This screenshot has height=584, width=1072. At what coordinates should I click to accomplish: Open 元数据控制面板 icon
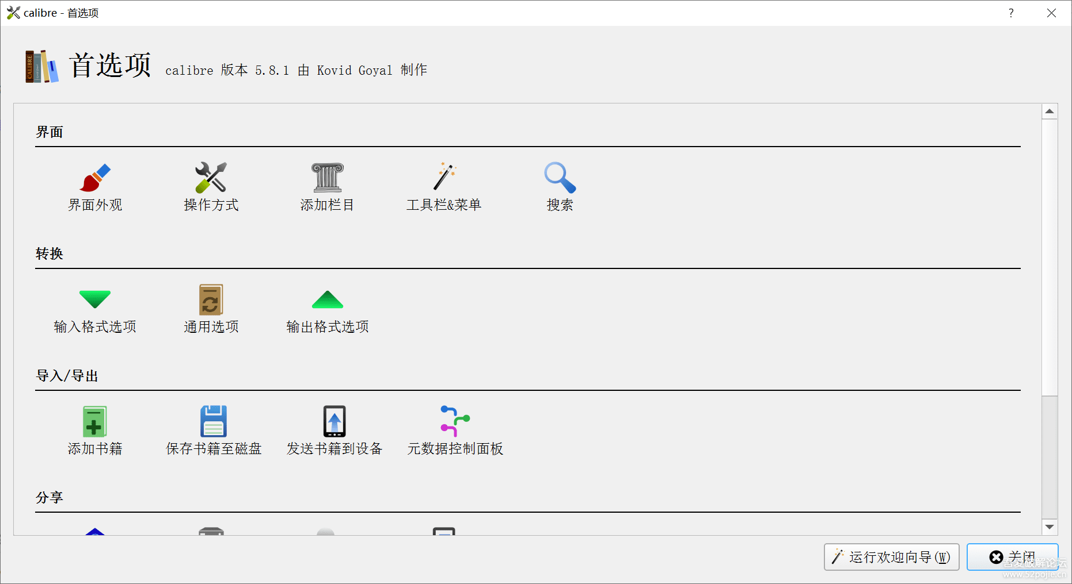click(x=455, y=422)
